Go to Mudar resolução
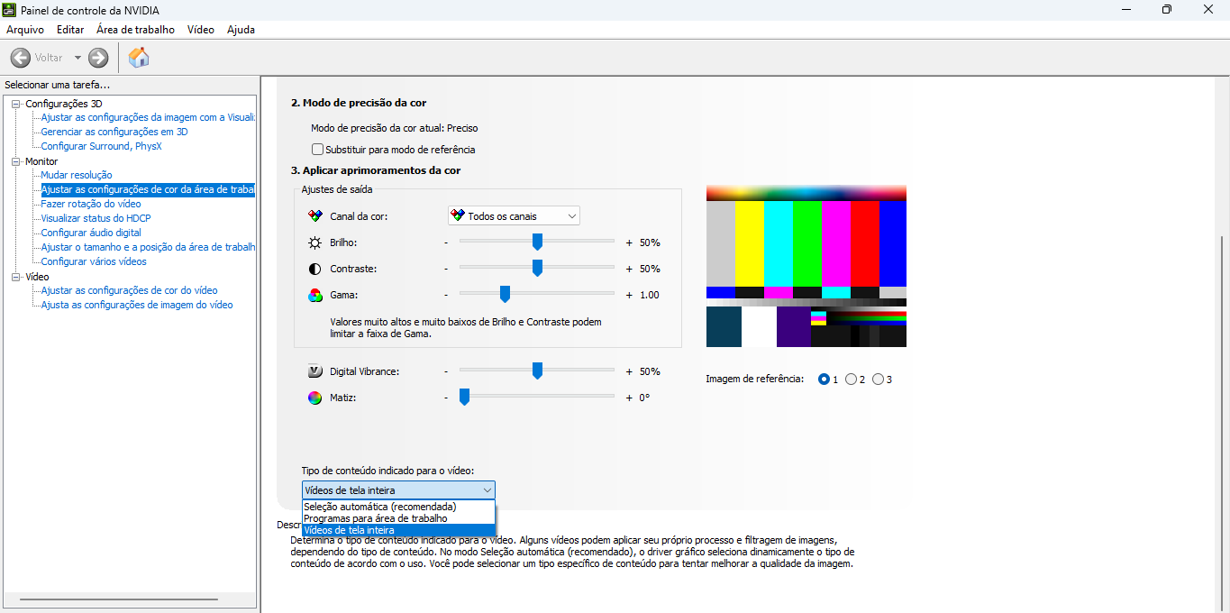Viewport: 1230px width, 613px height. (77, 175)
